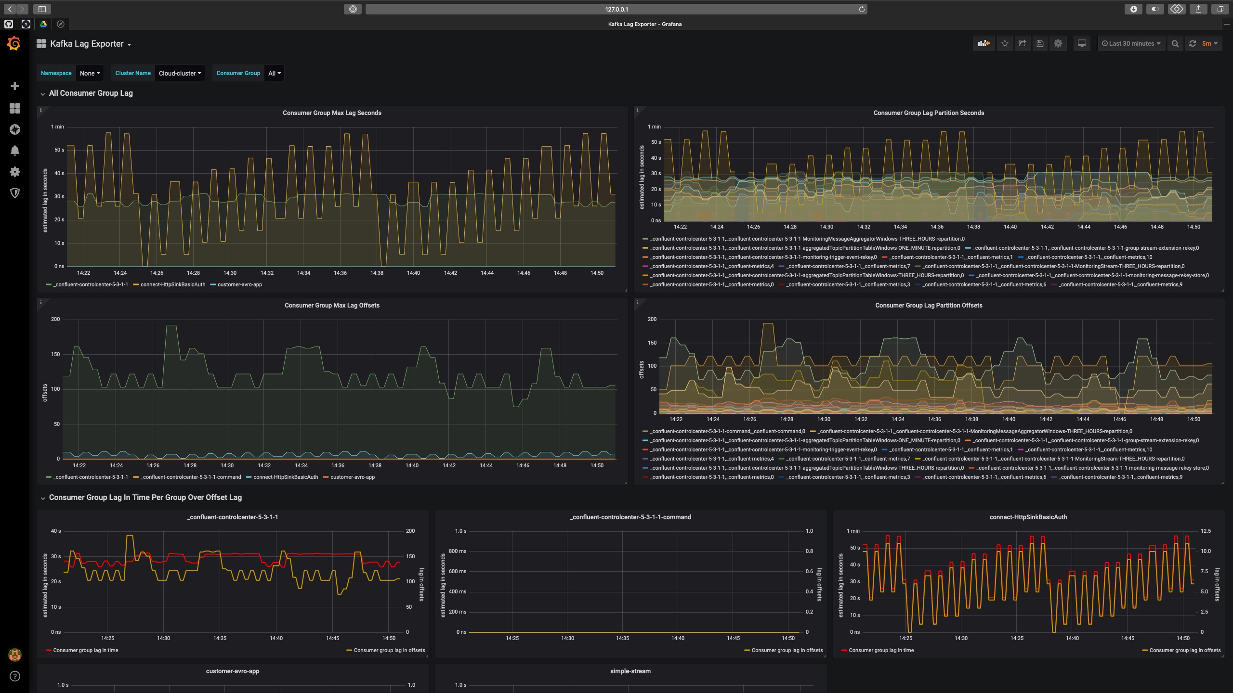The width and height of the screenshot is (1233, 693).
Task: Refresh dashboard with circular arrows icon
Action: (1193, 43)
